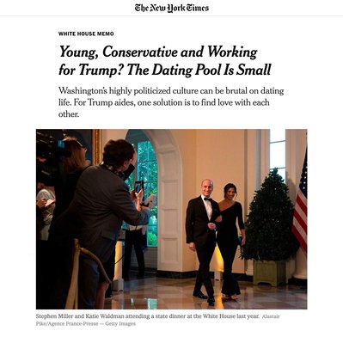The image size is (343, 343).
Task: Open the White House Memo section label
Action: 86,34
